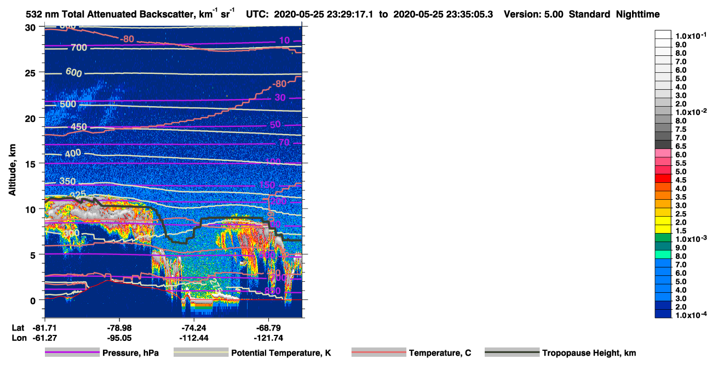Viewport: 712px width, 365px height.
Task: Click the magenta pressure contour label '30'
Action: [280, 98]
